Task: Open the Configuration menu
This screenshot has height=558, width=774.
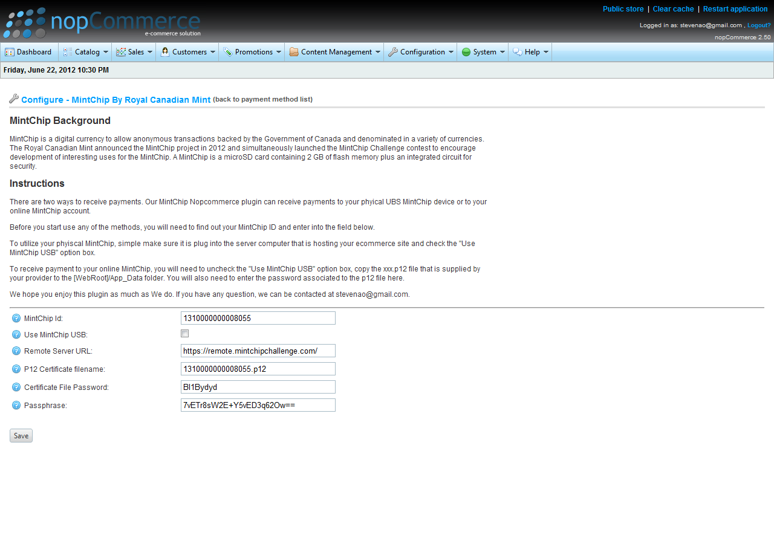Action: (420, 52)
